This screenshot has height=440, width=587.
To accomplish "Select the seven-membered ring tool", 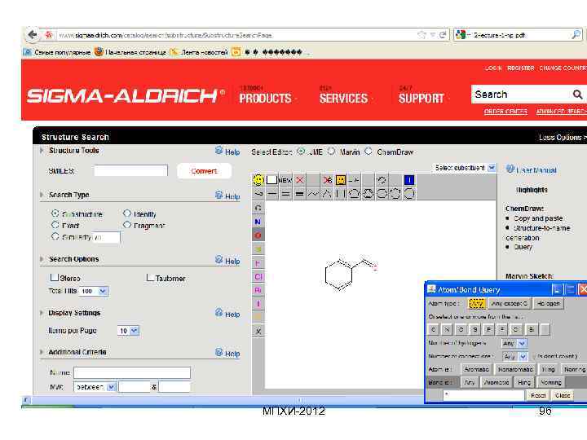I will (x=395, y=193).
